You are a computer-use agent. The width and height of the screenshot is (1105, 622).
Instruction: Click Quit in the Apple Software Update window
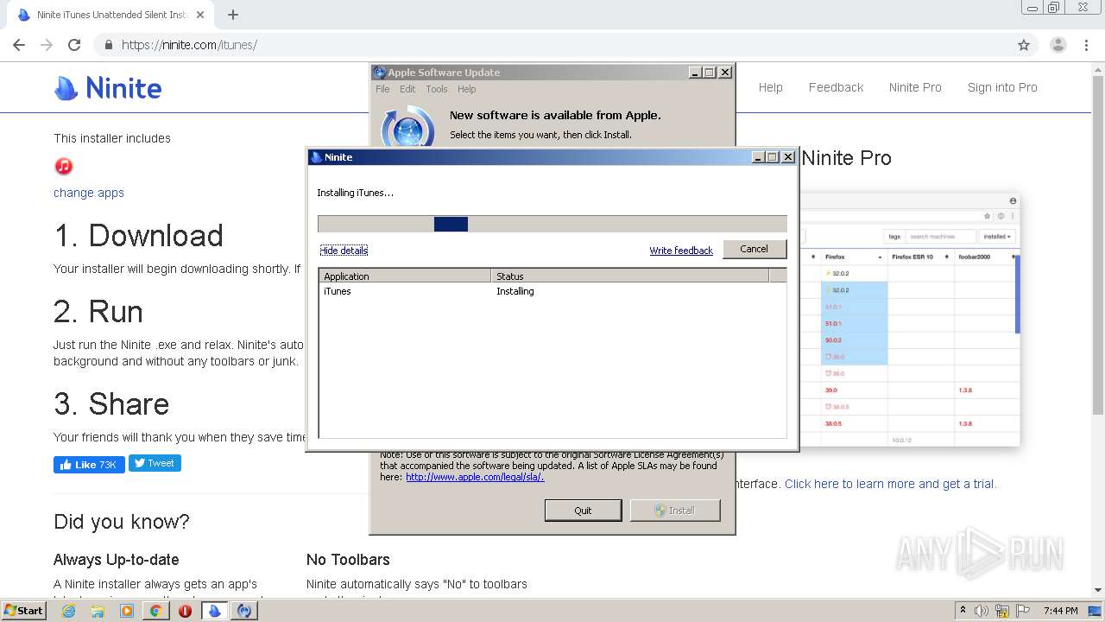(x=583, y=511)
